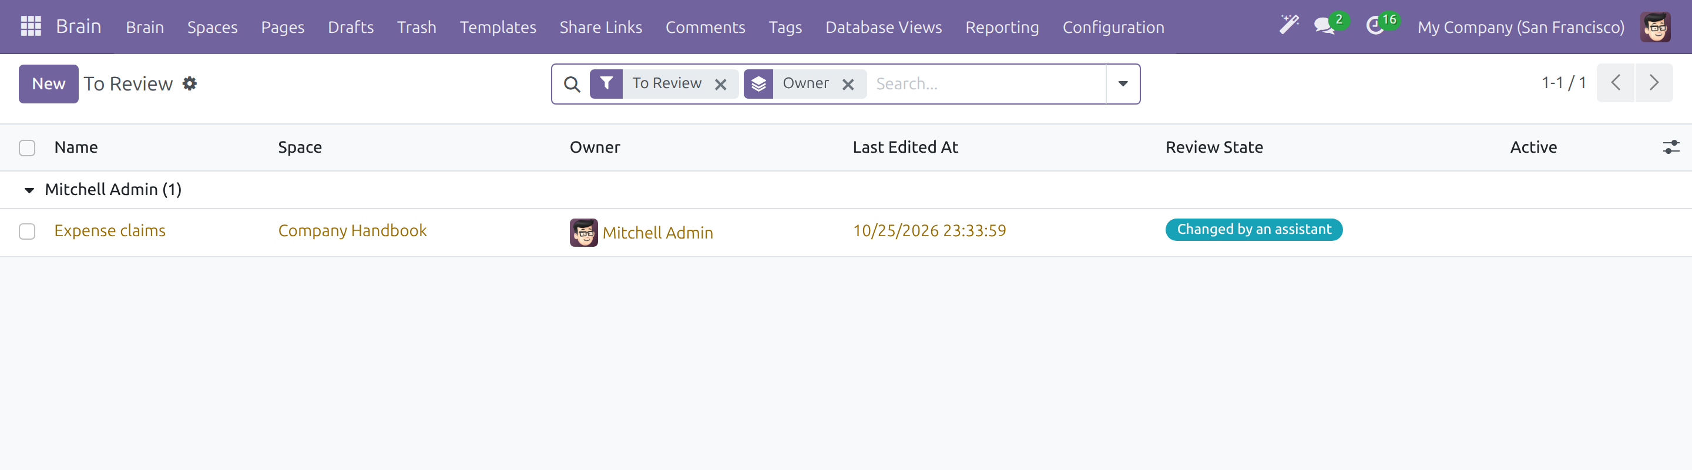Open the Pages menu
This screenshot has height=470, width=1692.
pyautogui.click(x=283, y=27)
